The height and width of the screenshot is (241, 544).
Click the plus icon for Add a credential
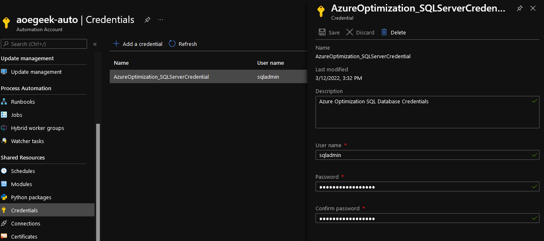point(116,43)
